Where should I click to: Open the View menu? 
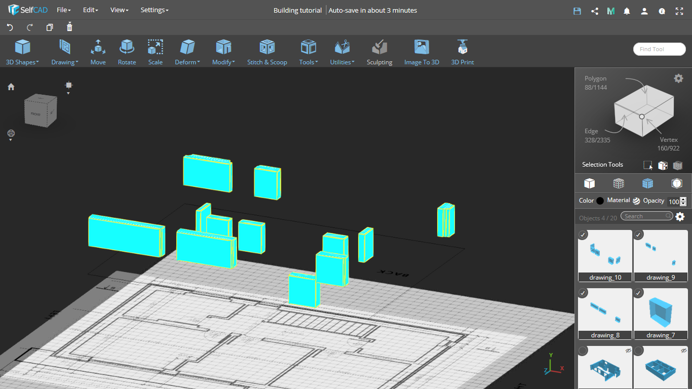(120, 10)
